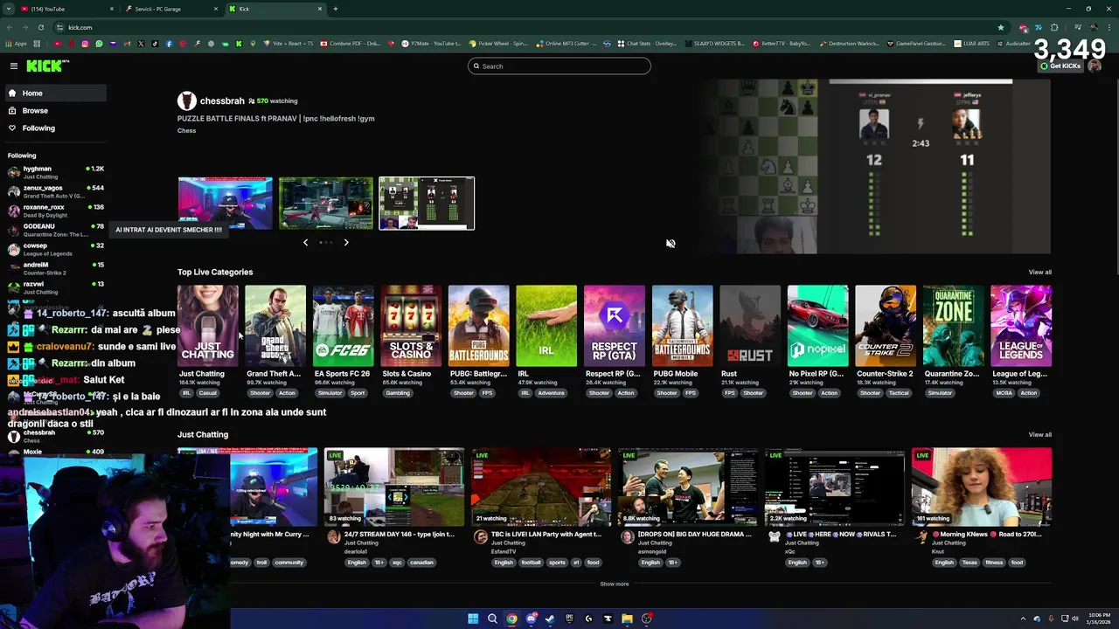Select the chess featured stream thumbnail

(x=427, y=204)
